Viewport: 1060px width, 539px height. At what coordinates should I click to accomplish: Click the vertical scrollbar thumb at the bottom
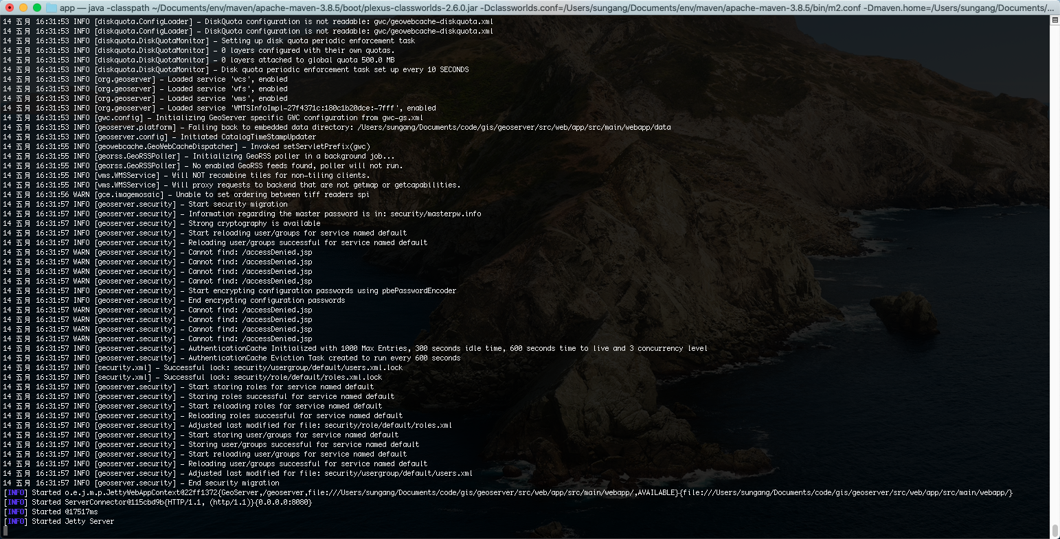coord(1055,530)
